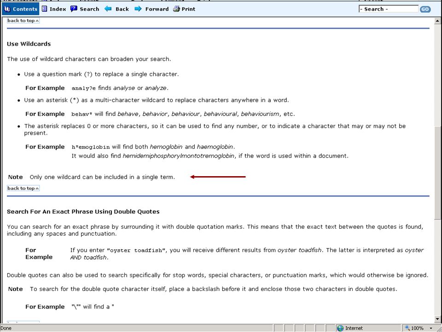Click the Index page icon
Screen dimensions: 442x332
point(44,9)
